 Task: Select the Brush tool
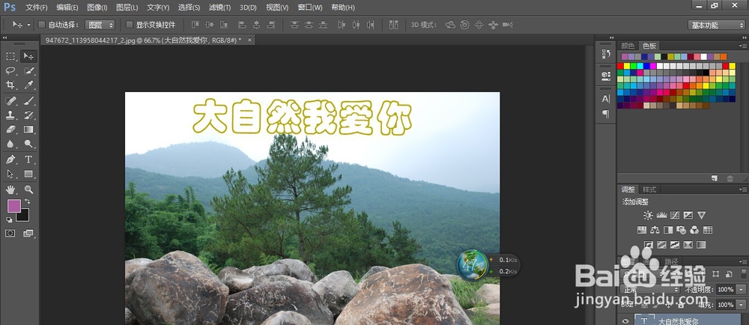click(x=28, y=100)
